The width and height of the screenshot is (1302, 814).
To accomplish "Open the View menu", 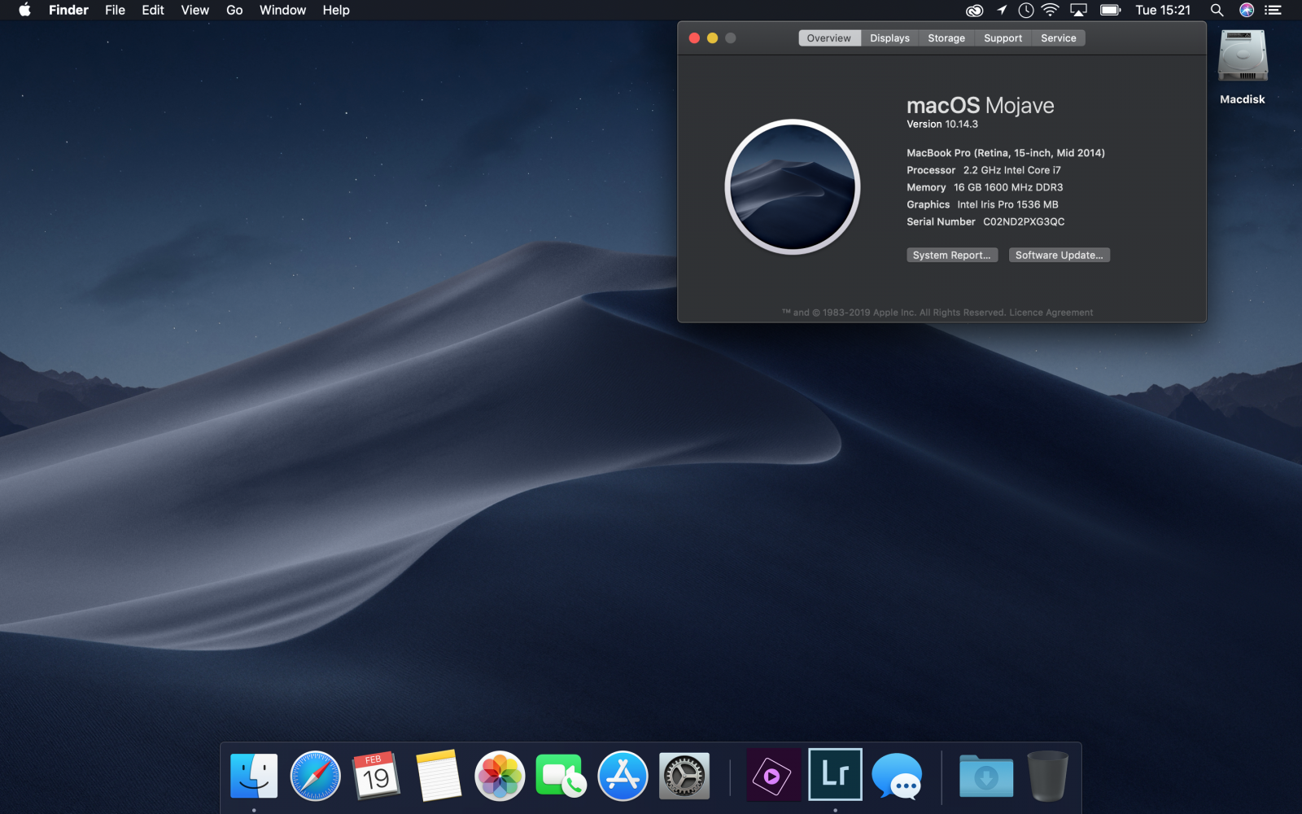I will (x=195, y=10).
